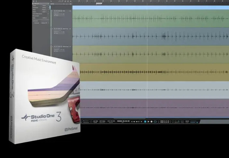Screen dimensions: 229x158
Task: Select the green audio clip on the first track
Action: click(x=151, y=18)
